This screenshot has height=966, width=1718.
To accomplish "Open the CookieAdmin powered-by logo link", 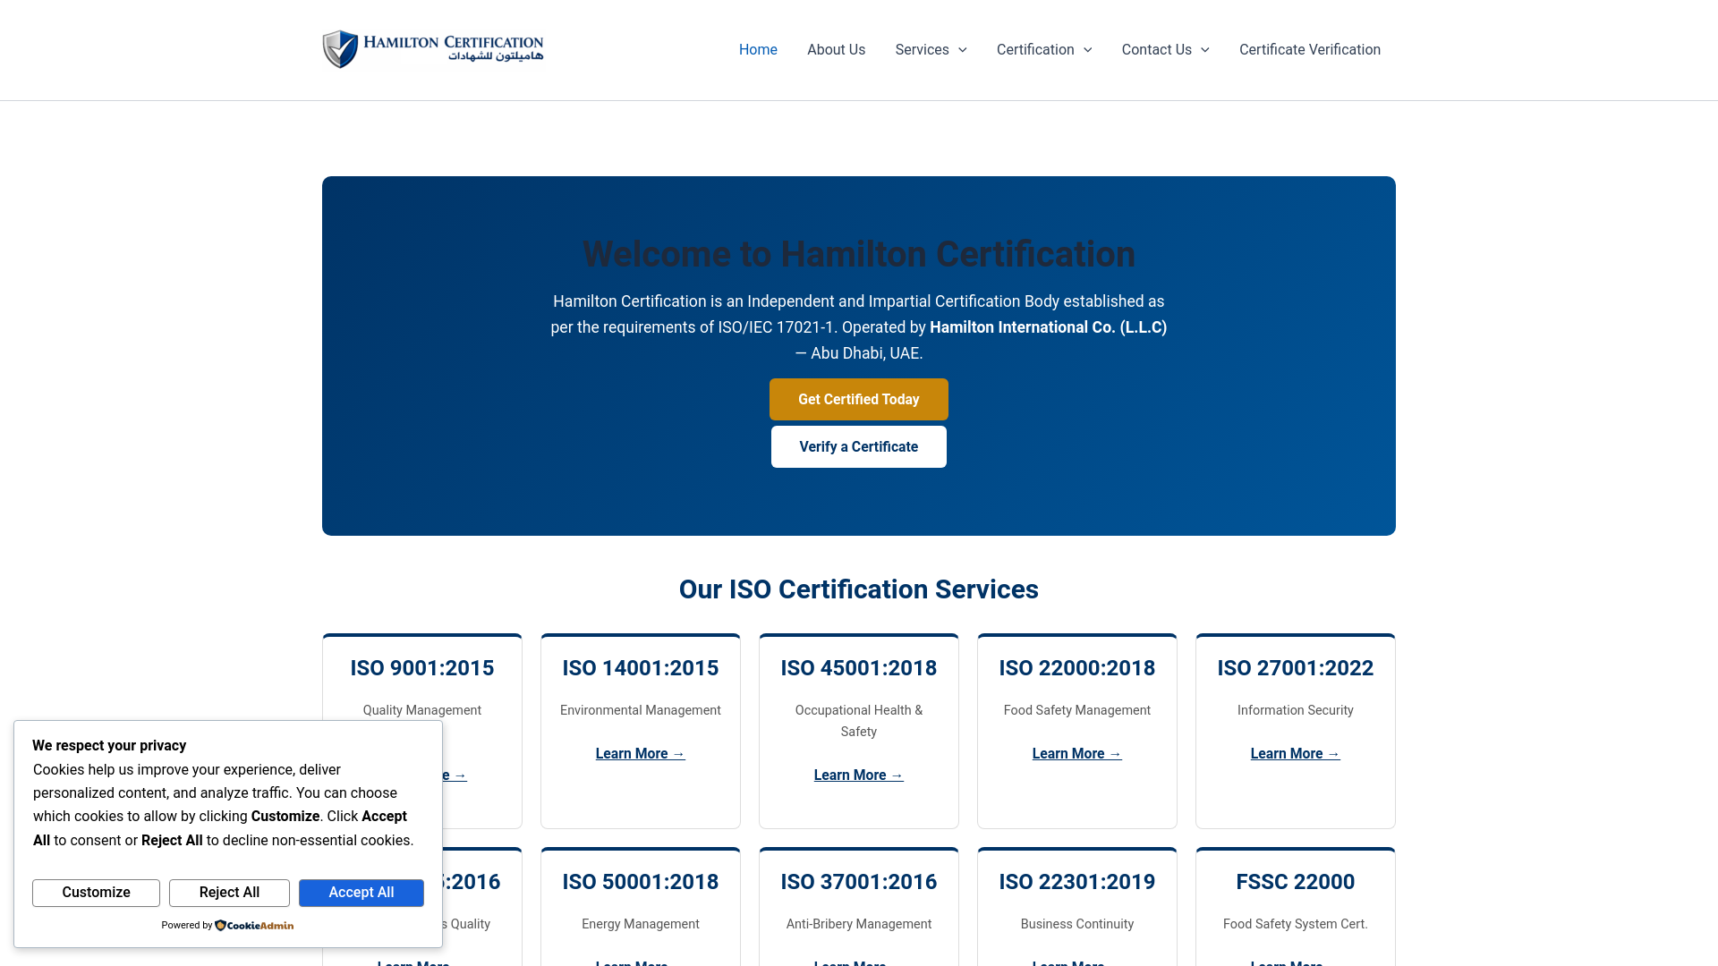I will point(254,926).
